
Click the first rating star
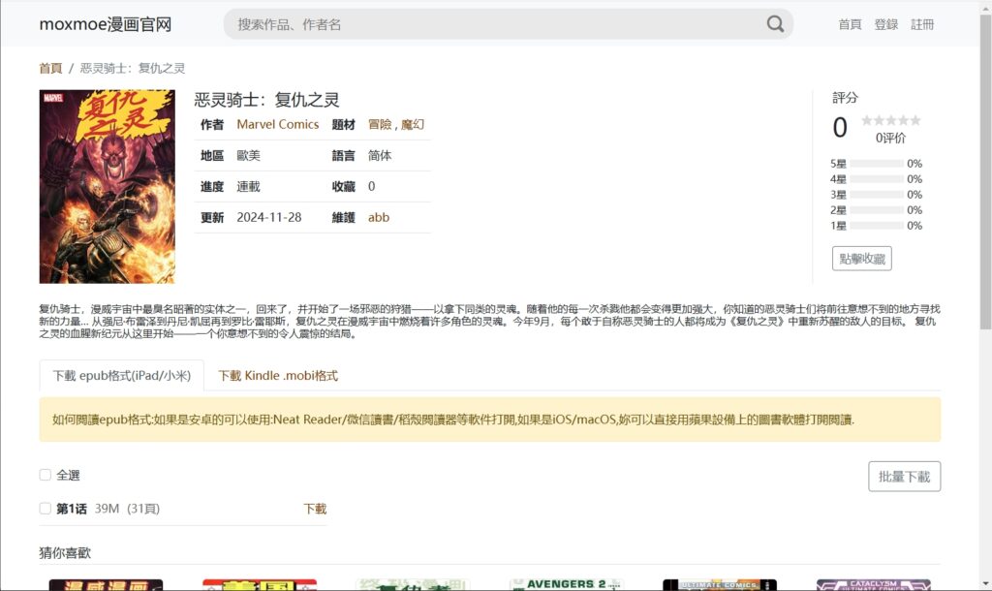click(867, 120)
